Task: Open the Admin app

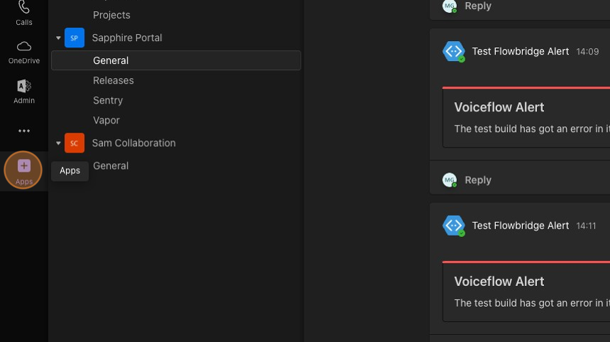Action: pos(24,91)
